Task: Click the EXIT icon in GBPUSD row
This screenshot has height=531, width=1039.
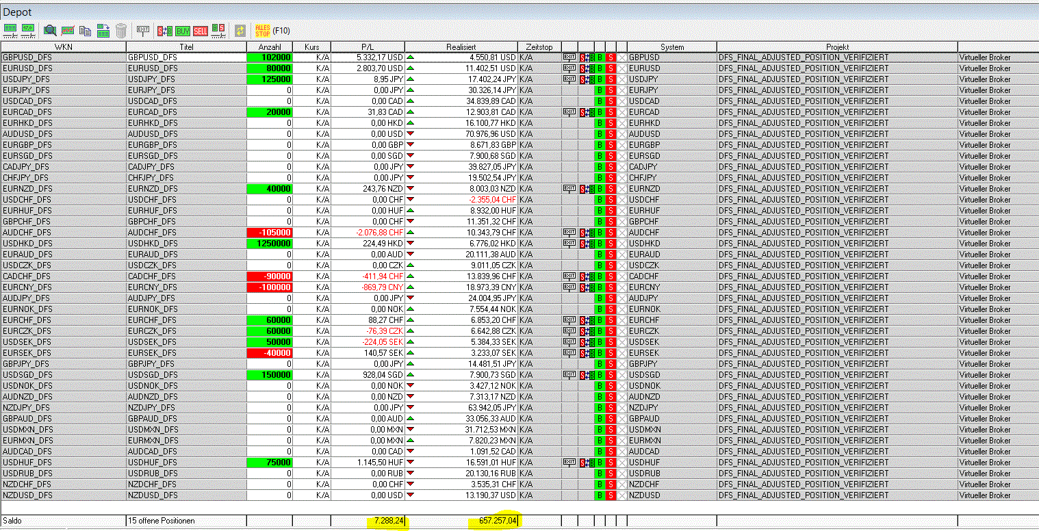Action: (569, 57)
